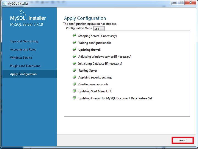Screen dimensions: 198x149
Task: Select 'Updating Firewall for MySQL Document Data Feature Set'
Action: pyautogui.click(x=115, y=98)
